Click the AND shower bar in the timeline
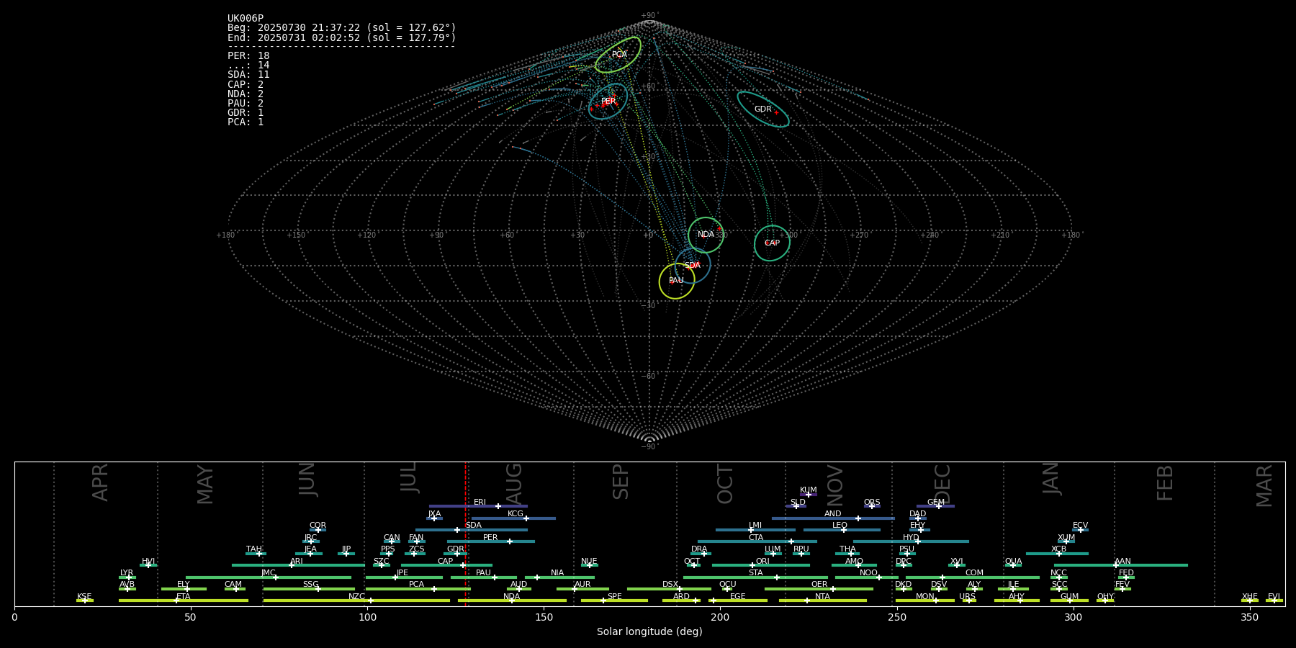The width and height of the screenshot is (1296, 648). pos(833,518)
